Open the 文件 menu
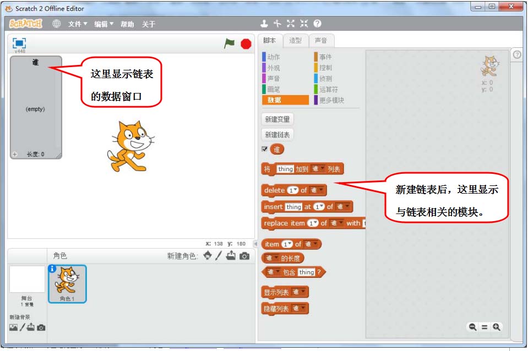This screenshot has width=528, height=351. point(78,24)
